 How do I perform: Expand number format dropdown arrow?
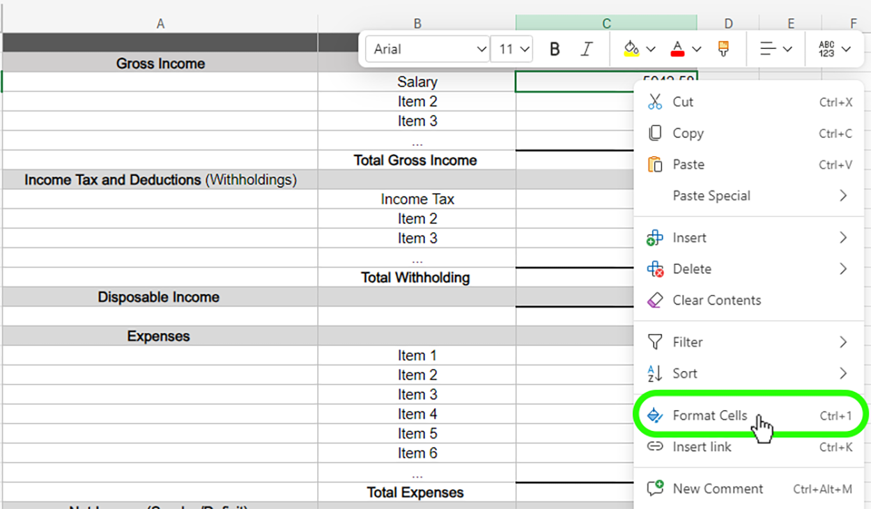pyautogui.click(x=846, y=50)
